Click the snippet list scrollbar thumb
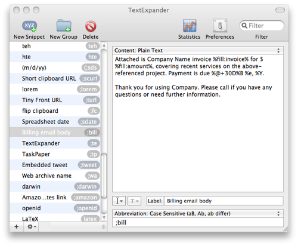Viewport: 298px width, 246px height. tap(104, 176)
